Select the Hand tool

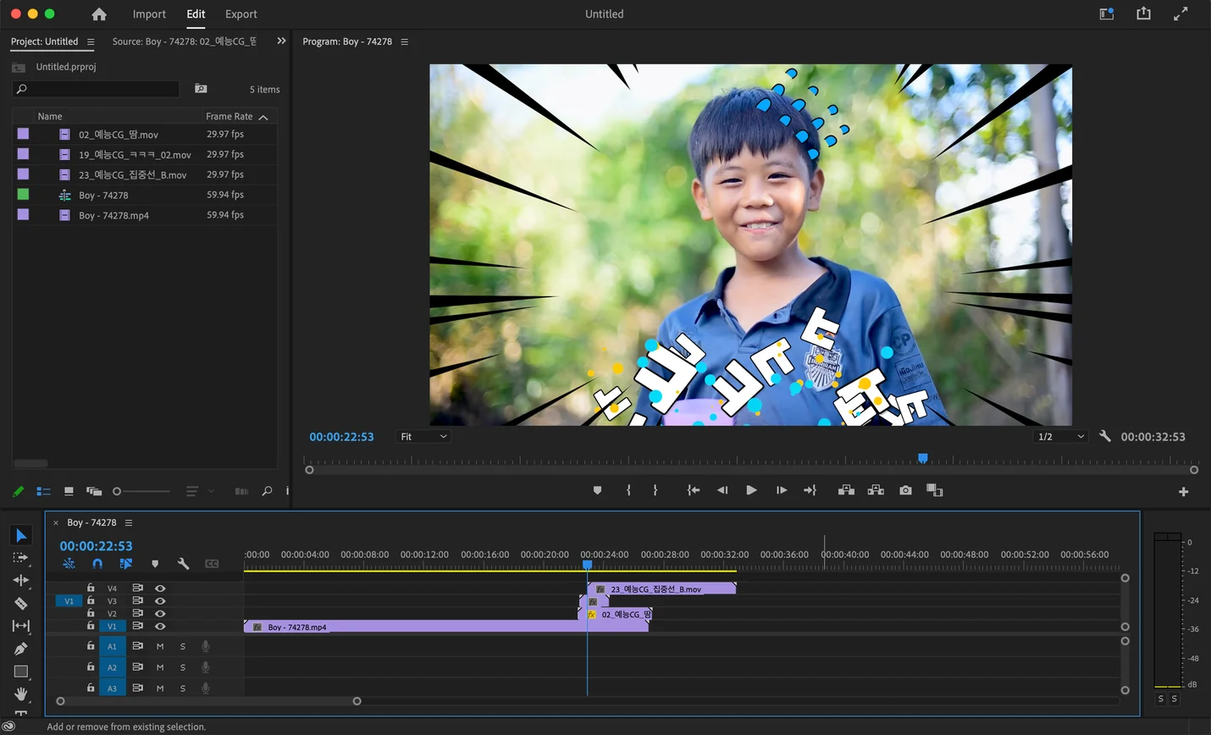pyautogui.click(x=21, y=694)
